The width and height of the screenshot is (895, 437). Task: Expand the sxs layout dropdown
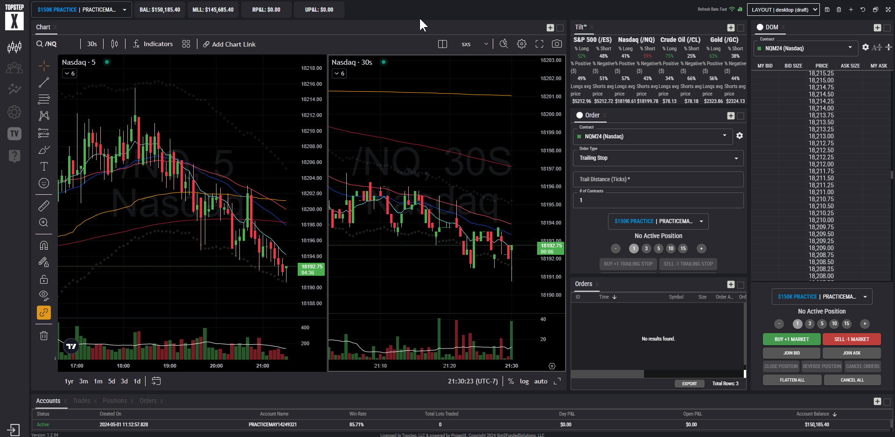pos(475,44)
